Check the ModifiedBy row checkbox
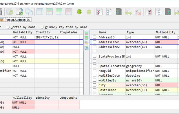The height and width of the screenshot is (114, 179). [94, 80]
